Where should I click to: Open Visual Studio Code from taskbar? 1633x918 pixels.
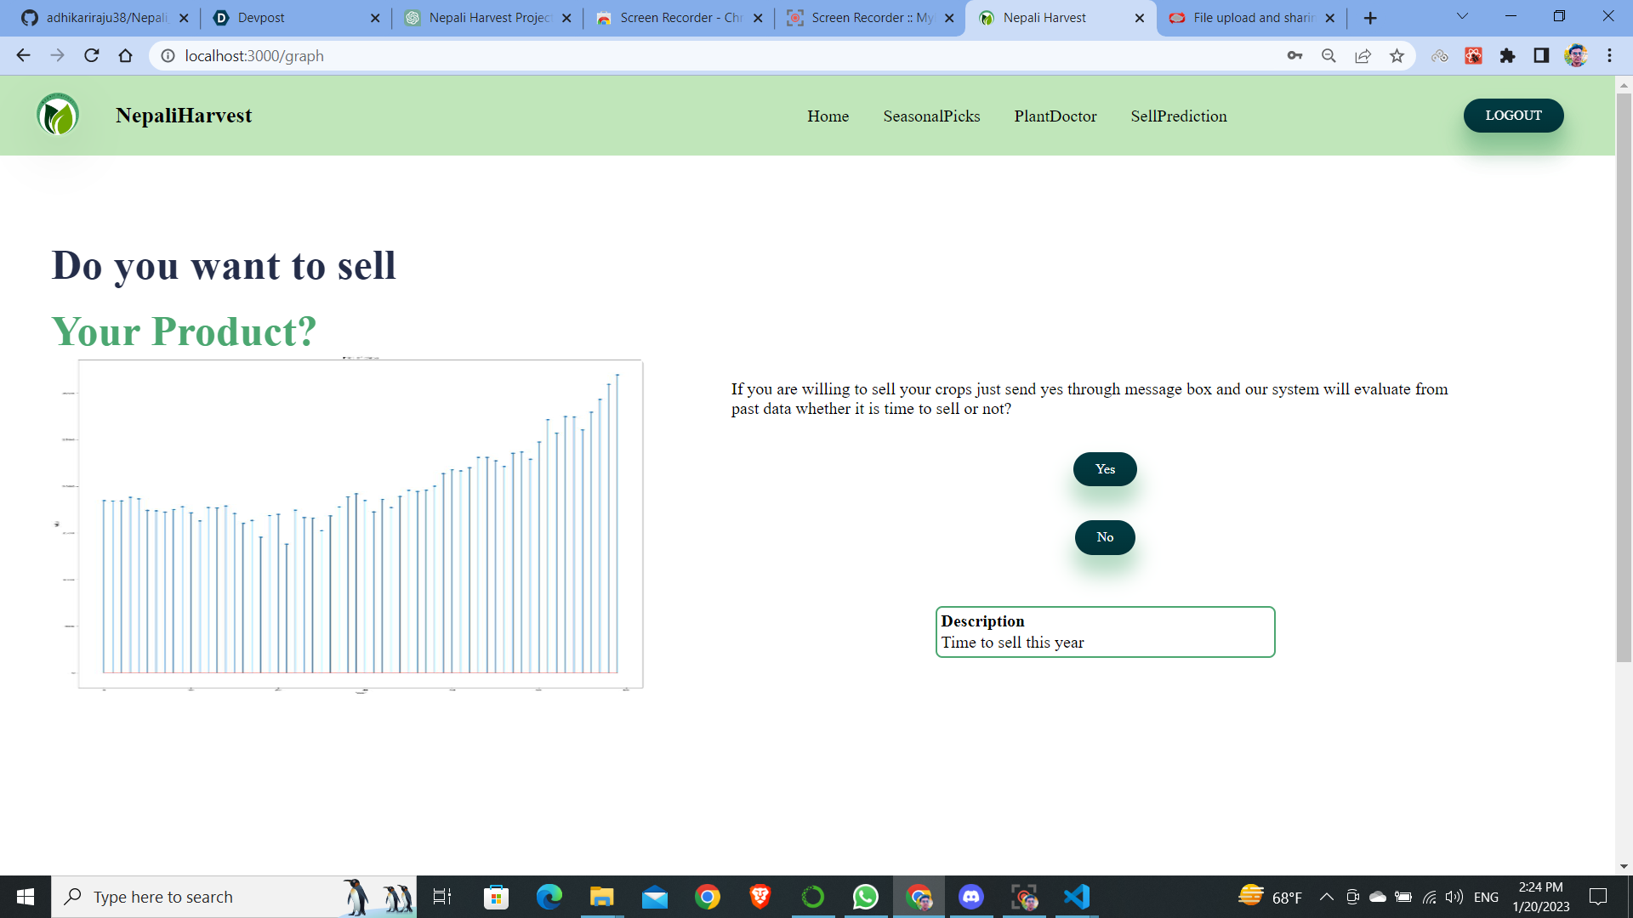pos(1077,897)
